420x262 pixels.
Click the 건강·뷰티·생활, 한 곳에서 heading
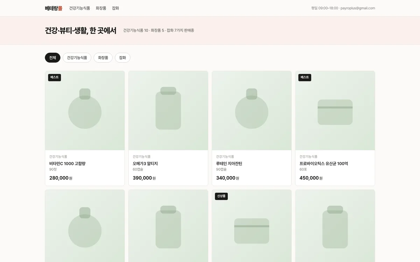pyautogui.click(x=80, y=30)
